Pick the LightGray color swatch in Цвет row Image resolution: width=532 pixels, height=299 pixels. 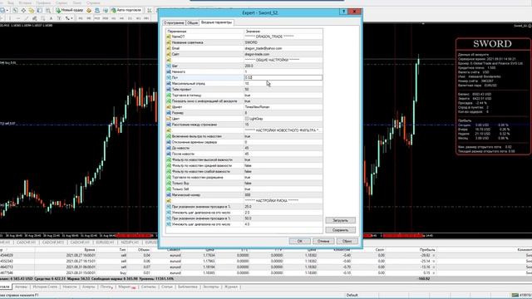[247, 119]
